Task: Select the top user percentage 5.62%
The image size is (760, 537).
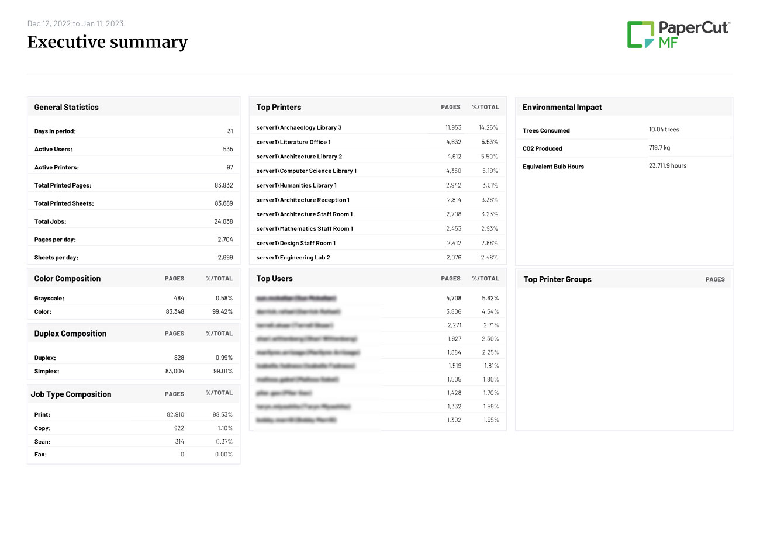Action: 490,298
